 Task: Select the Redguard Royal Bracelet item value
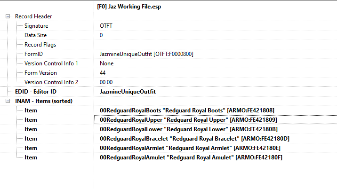(x=194, y=139)
